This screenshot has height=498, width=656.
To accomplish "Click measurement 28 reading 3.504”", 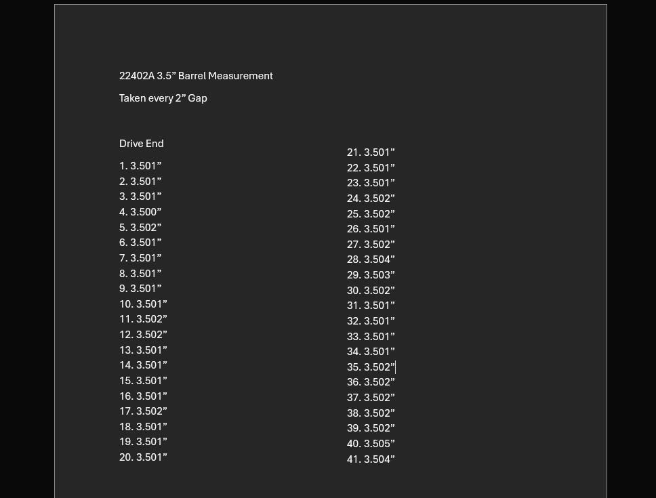I will pos(371,260).
